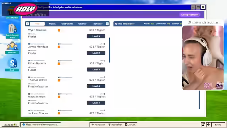This screenshot has height=128, width=227.
Task: Click Level 3 button for Ethan Roberts
Action: pos(96,70)
